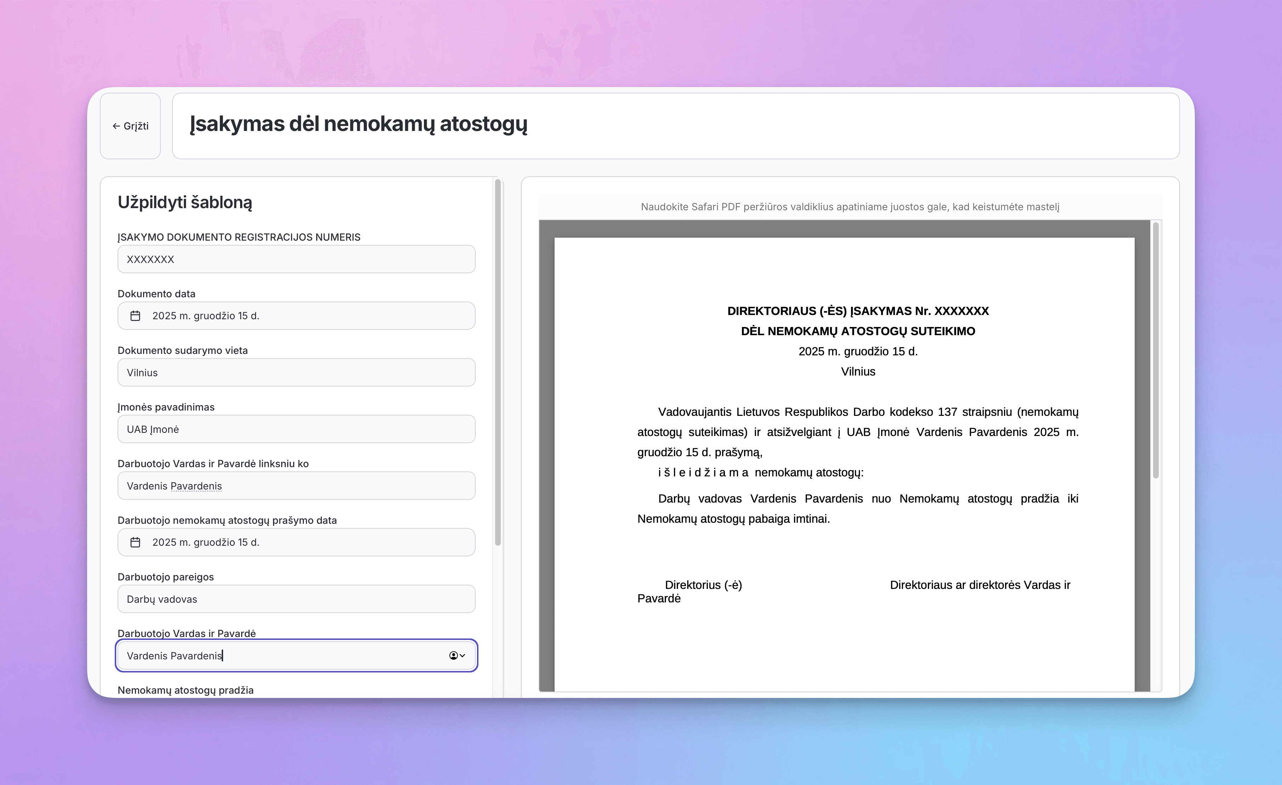
Task: Click the back arrow next to Grįžti
Action: 116,126
